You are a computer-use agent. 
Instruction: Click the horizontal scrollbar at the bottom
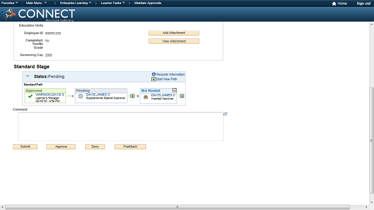(178, 207)
